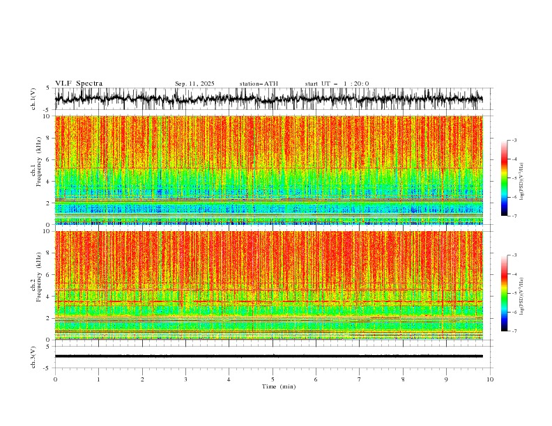Click the ch.2 spectrogram color scale bar

505,293
